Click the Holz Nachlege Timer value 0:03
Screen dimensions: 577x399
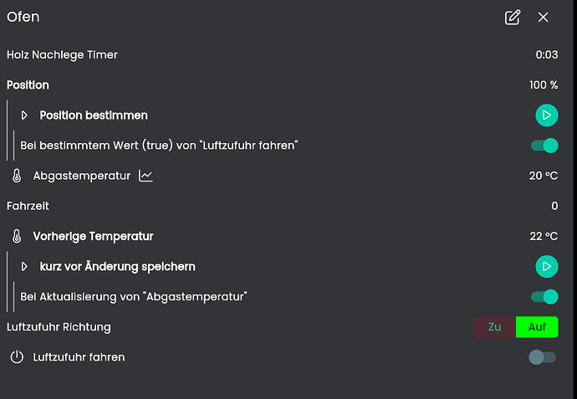(x=547, y=55)
